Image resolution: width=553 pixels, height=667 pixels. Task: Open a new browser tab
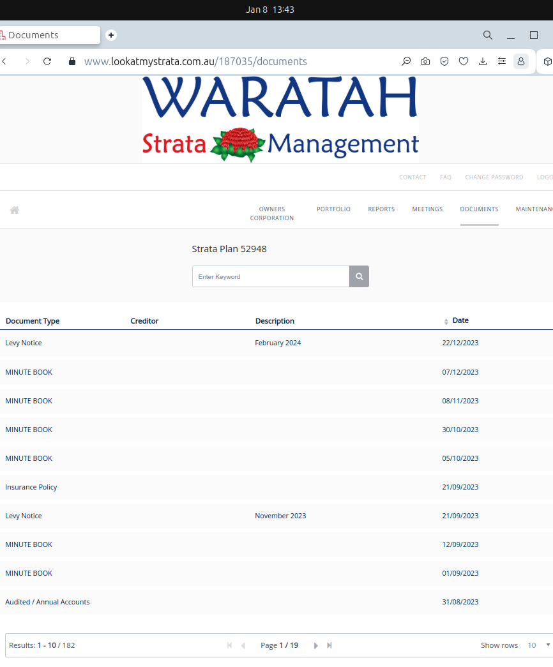pos(111,35)
